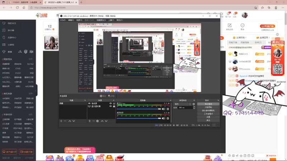Image resolution: width=287 pixels, height=161 pixels.
Task: Toggle lock on the first OBS source
Action: [114, 103]
